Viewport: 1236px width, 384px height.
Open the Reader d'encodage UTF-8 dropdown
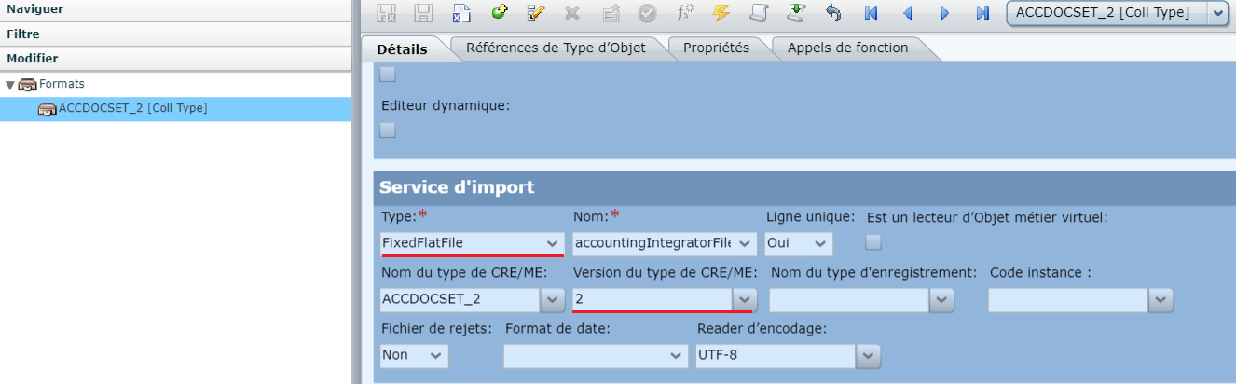pyautogui.click(x=869, y=355)
